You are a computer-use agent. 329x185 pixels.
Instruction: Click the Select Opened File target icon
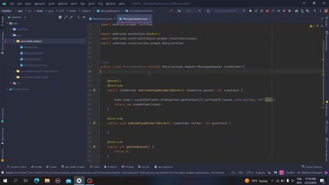(x=60, y=17)
